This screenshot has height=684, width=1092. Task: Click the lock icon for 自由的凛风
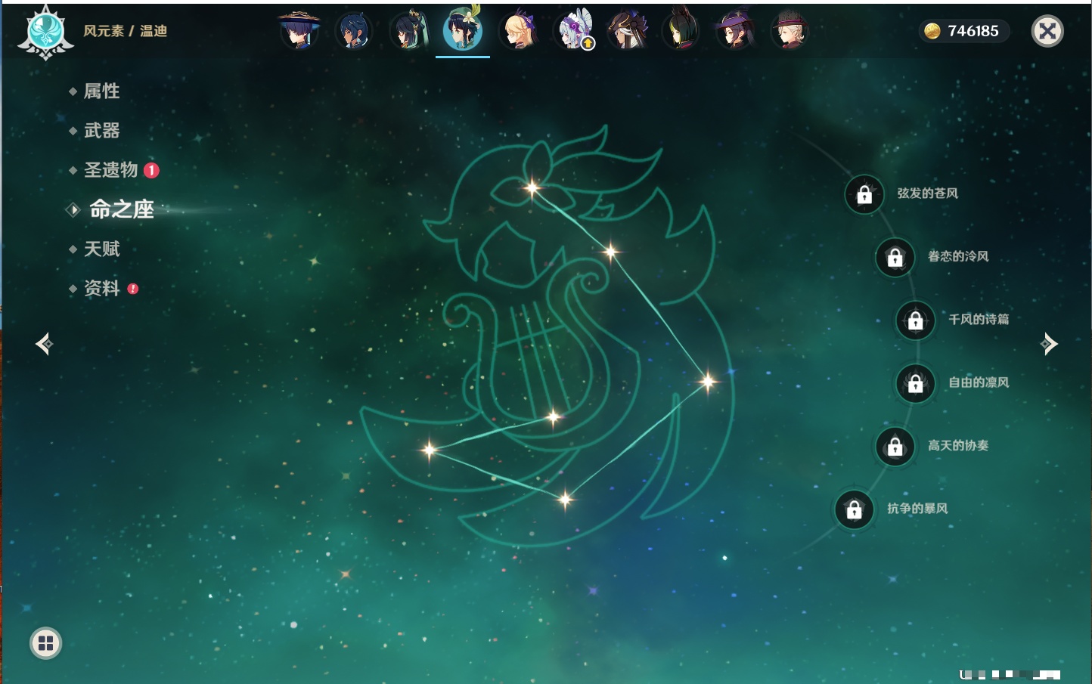(x=915, y=384)
